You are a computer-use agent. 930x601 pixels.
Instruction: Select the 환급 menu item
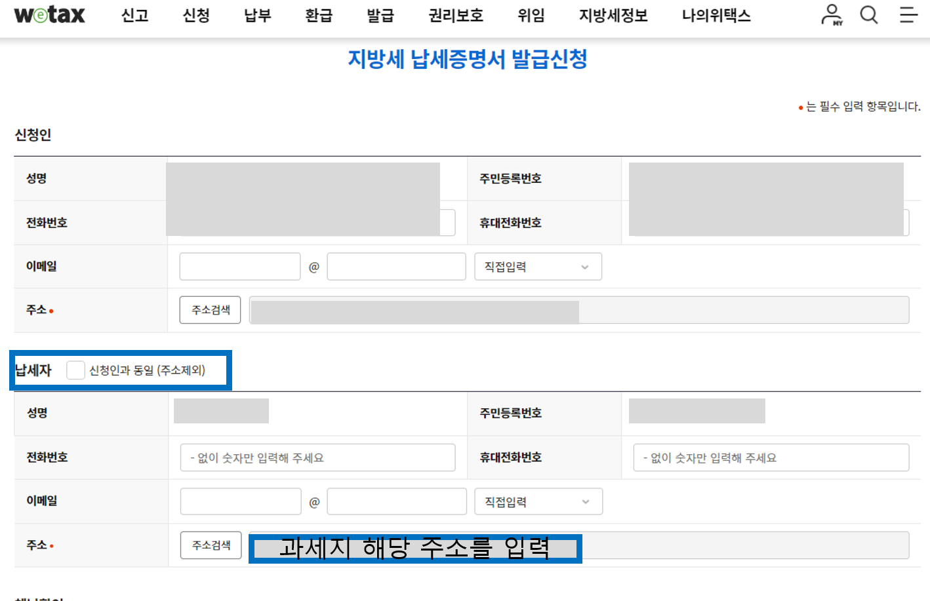pyautogui.click(x=319, y=16)
